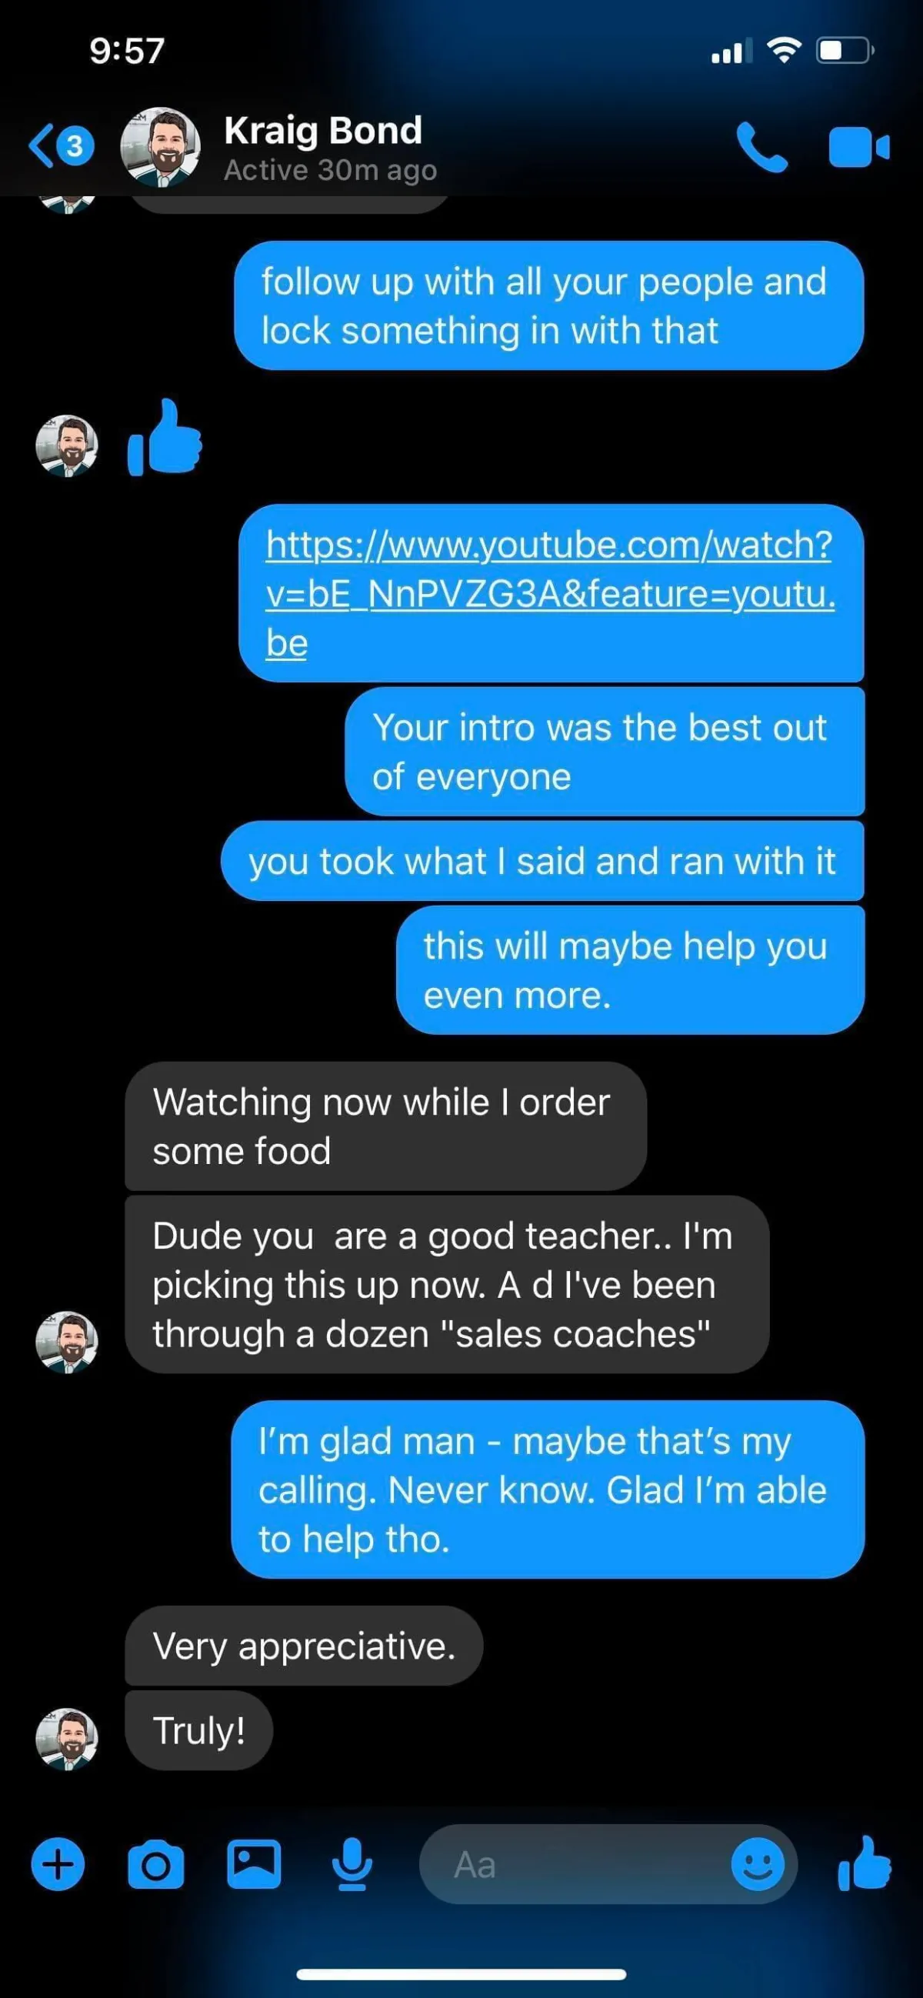Viewport: 923px width, 1998px height.
Task: Open the photo gallery picker
Action: (x=254, y=1864)
